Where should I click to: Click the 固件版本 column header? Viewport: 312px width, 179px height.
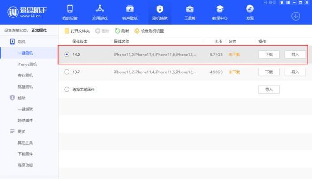coord(80,42)
